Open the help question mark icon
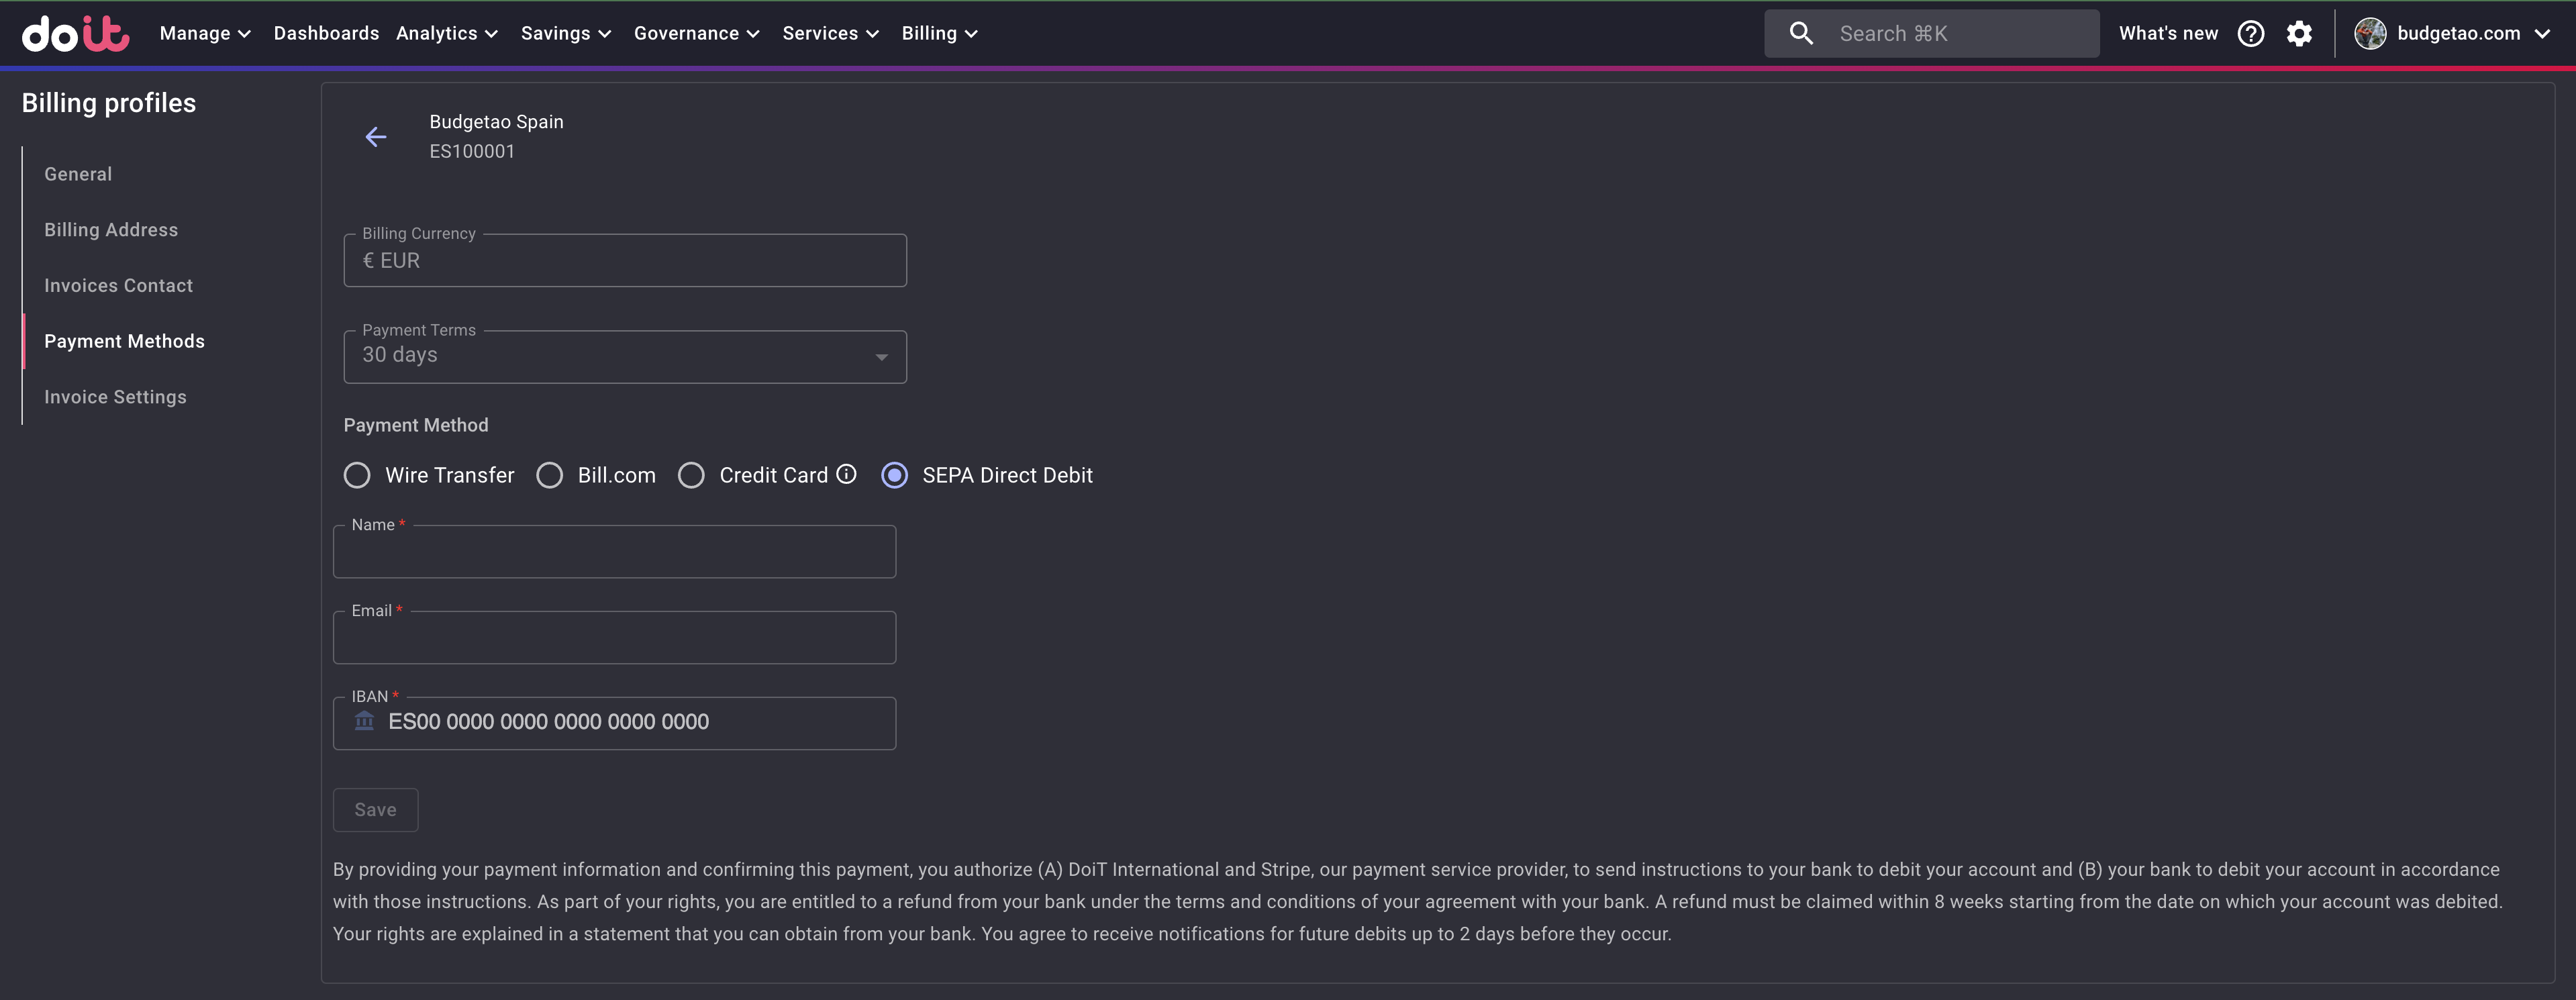 coord(2250,33)
